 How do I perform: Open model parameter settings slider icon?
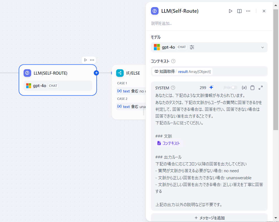pyautogui.click(x=192, y=47)
